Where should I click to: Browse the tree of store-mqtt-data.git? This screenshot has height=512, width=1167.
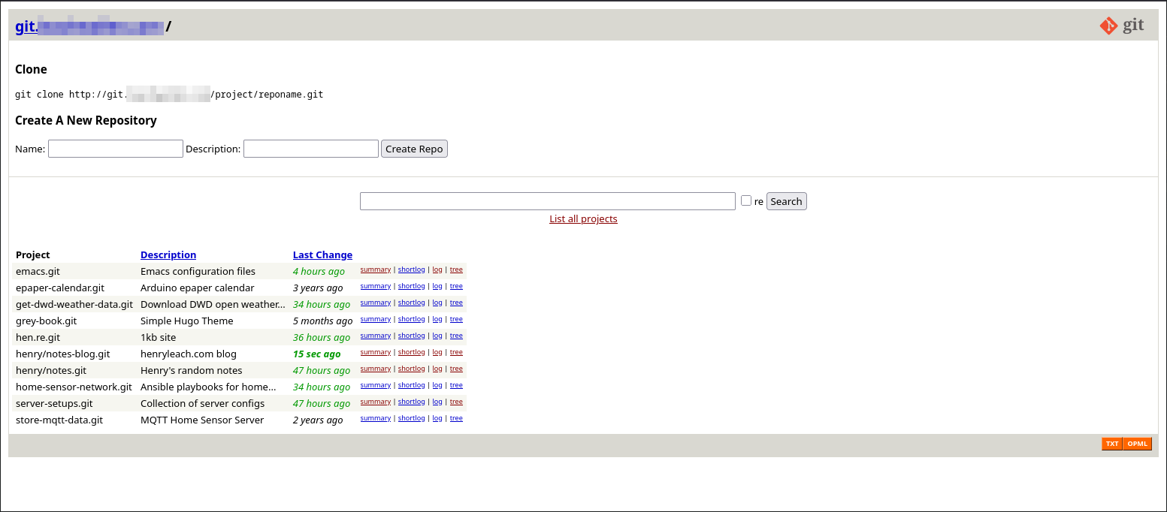pos(456,418)
